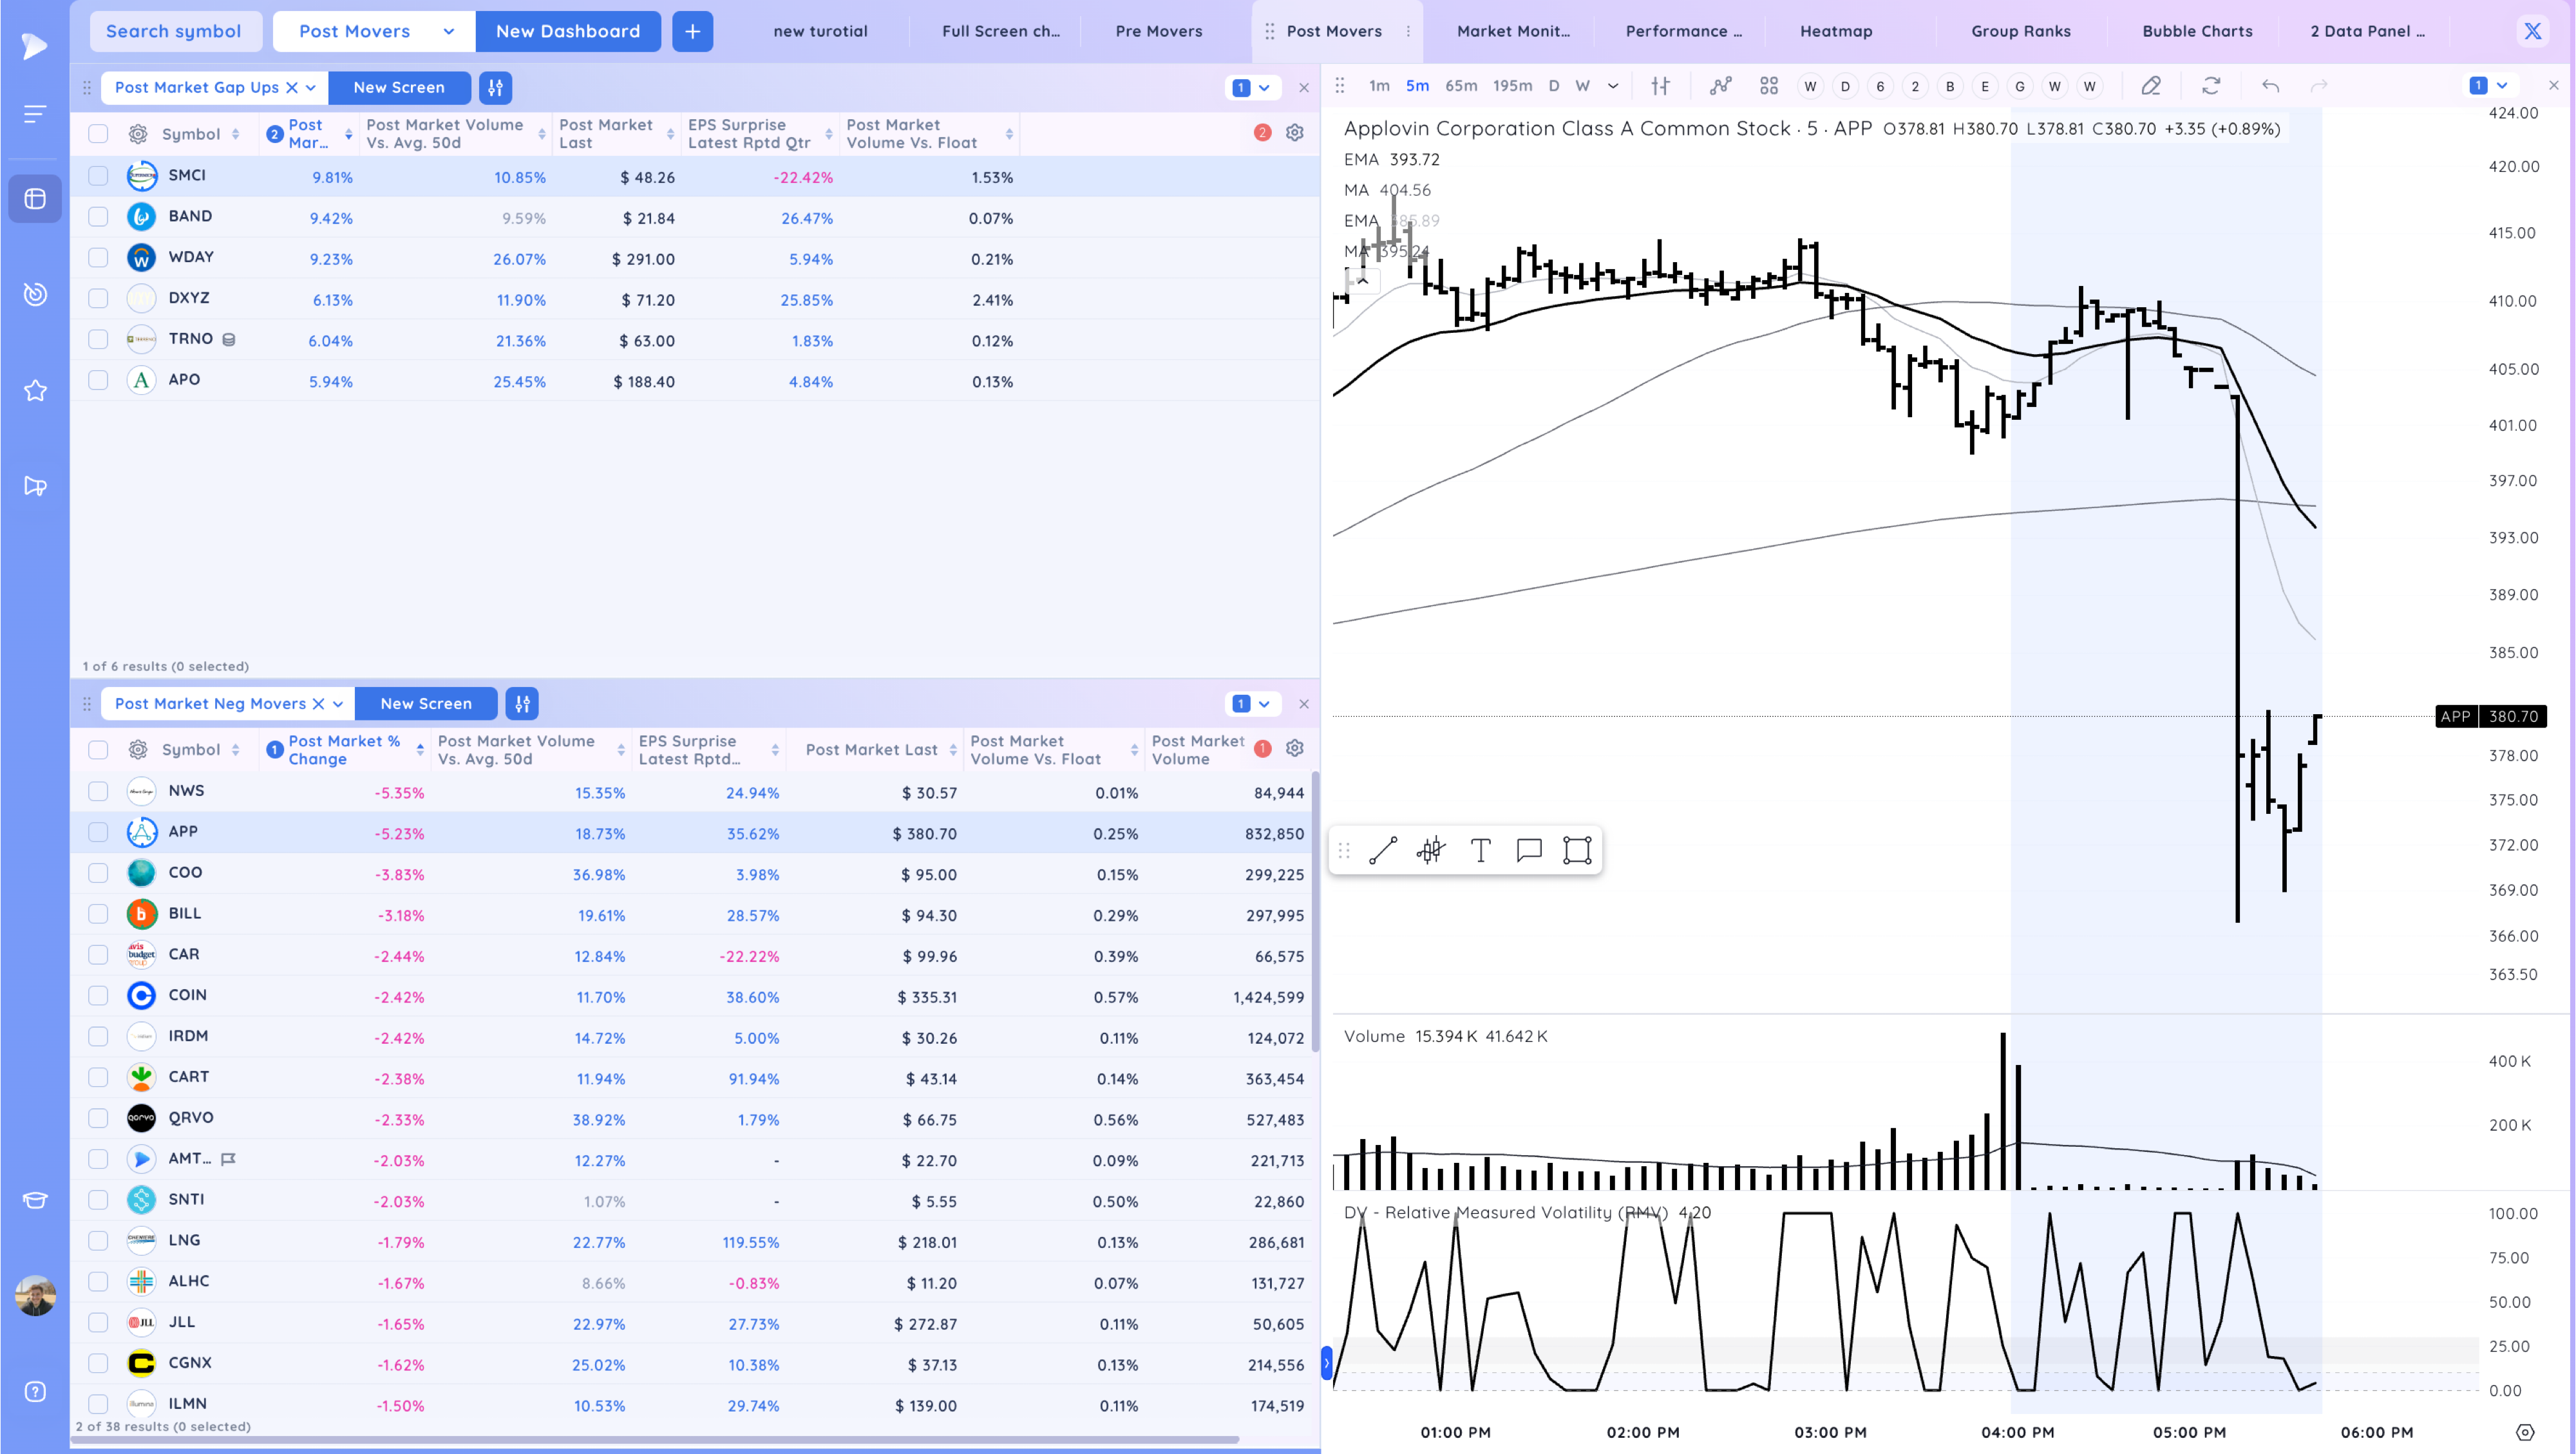Open Post Movers tab options menu

tap(1408, 31)
